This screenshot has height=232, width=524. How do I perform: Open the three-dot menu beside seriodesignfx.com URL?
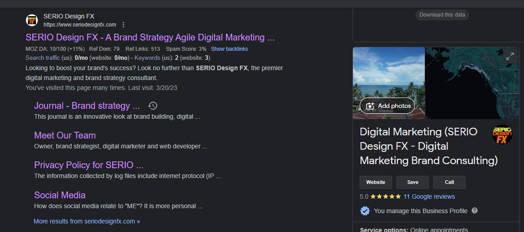click(x=123, y=25)
